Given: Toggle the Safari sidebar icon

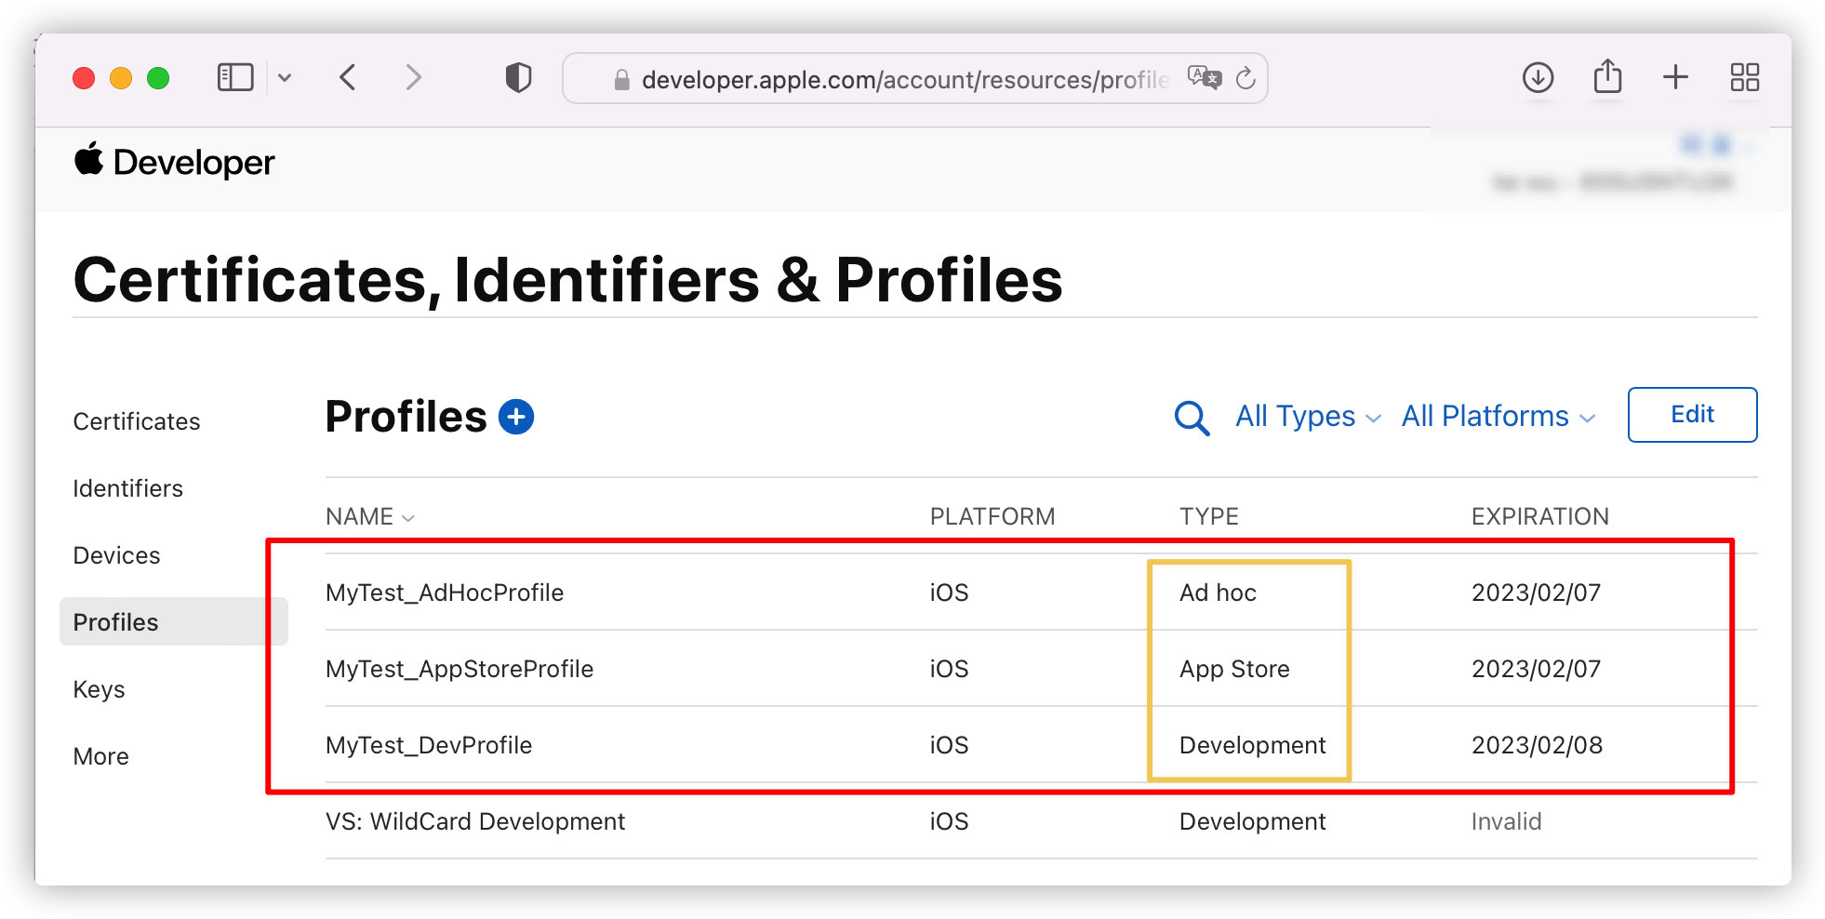Looking at the screenshot, I should point(235,77).
